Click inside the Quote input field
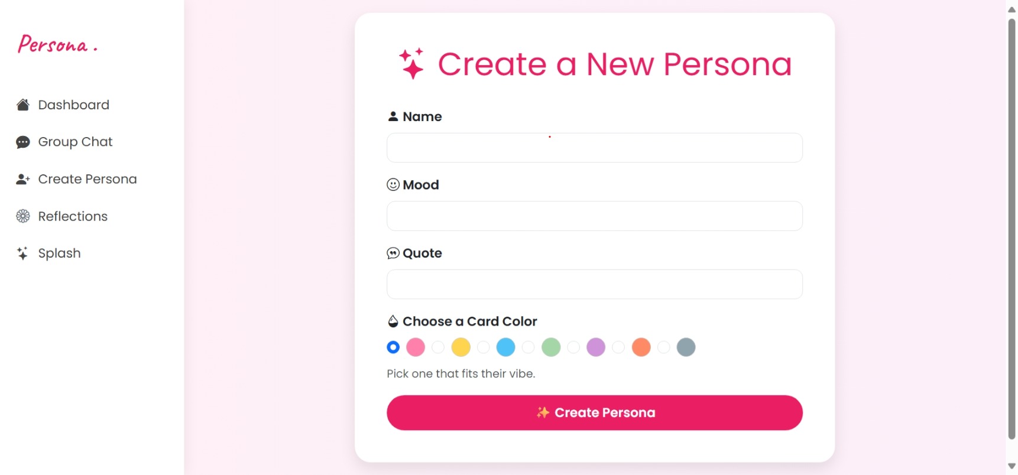Viewport: 1018px width, 475px height. pyautogui.click(x=594, y=284)
